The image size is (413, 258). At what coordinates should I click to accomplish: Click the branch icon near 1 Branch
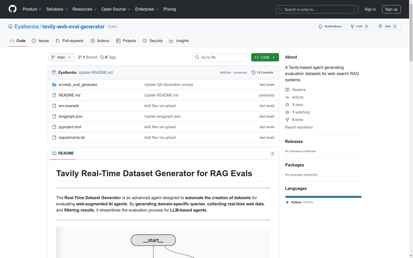pyautogui.click(x=80, y=57)
